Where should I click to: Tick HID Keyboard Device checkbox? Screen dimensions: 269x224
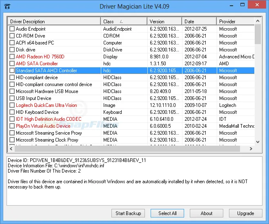coord(12,112)
